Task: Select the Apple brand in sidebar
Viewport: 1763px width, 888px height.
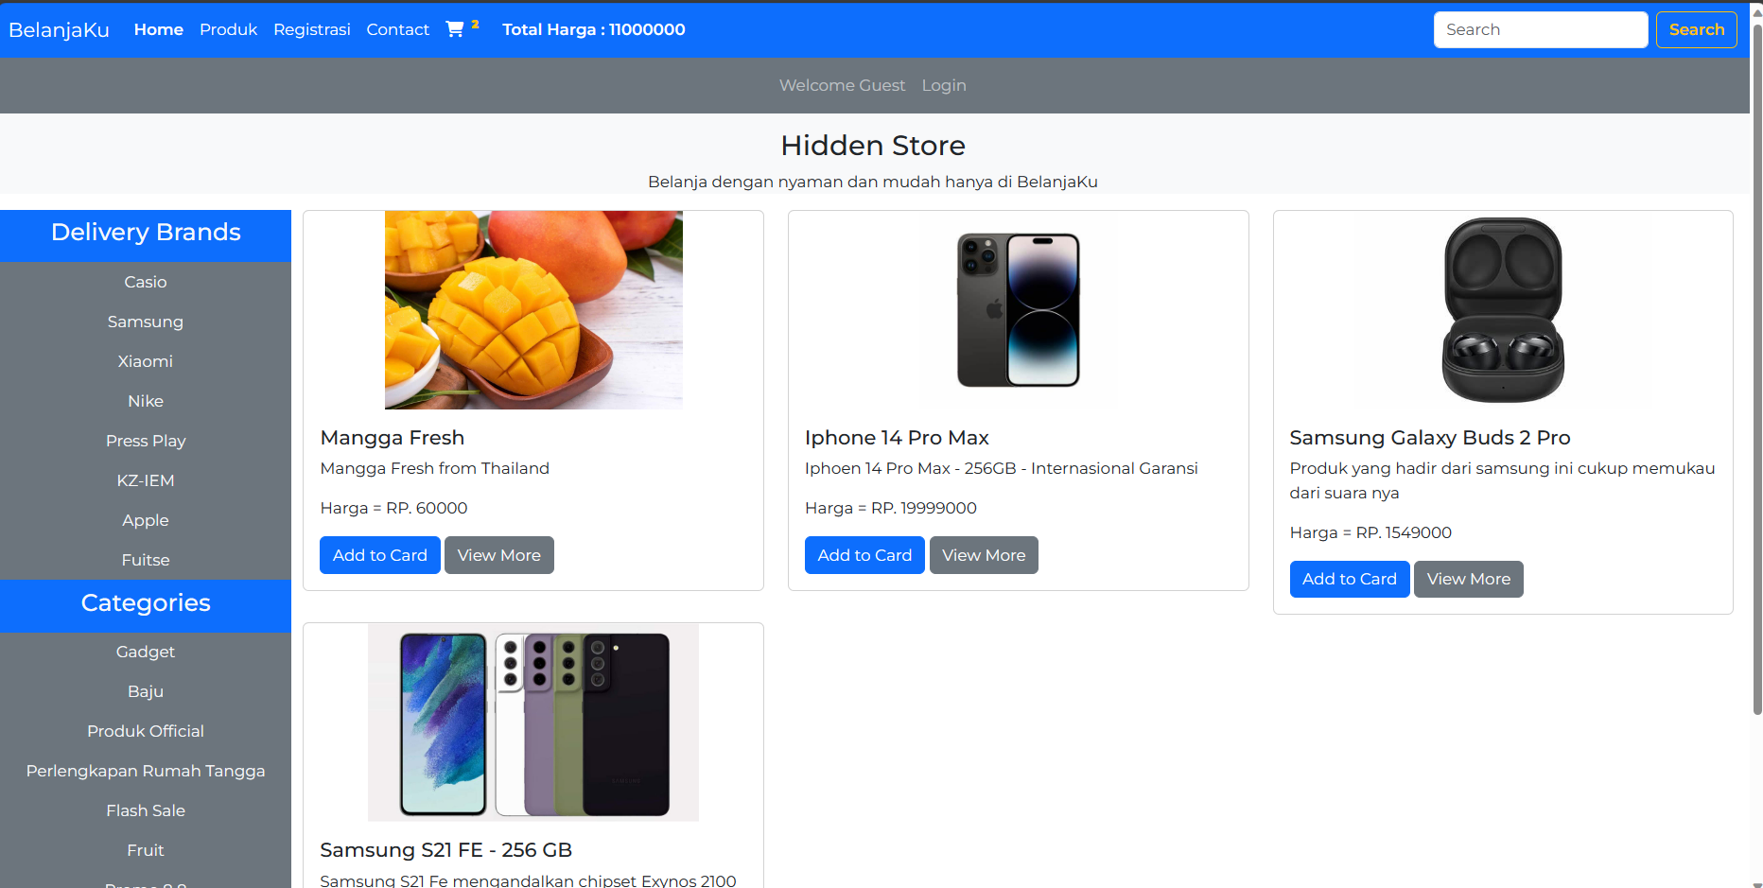Action: point(146,520)
